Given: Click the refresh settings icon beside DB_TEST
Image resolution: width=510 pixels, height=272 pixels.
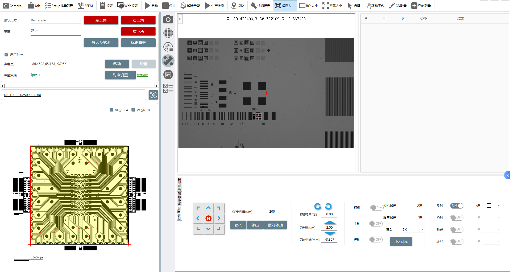Looking at the screenshot, I should tap(153, 95).
